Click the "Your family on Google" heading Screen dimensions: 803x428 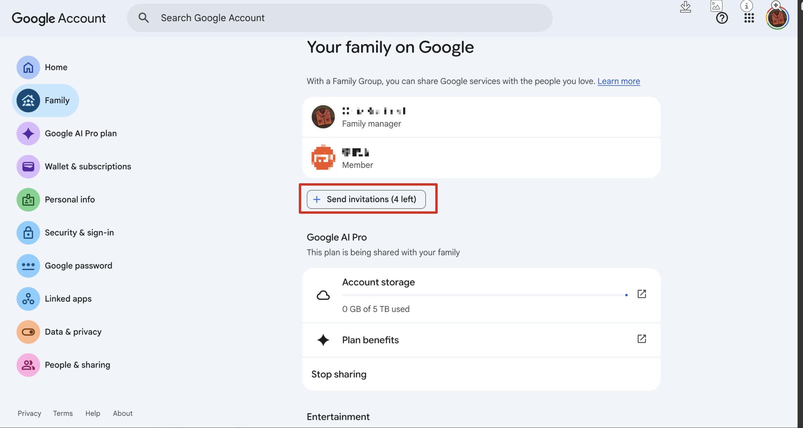pos(390,47)
